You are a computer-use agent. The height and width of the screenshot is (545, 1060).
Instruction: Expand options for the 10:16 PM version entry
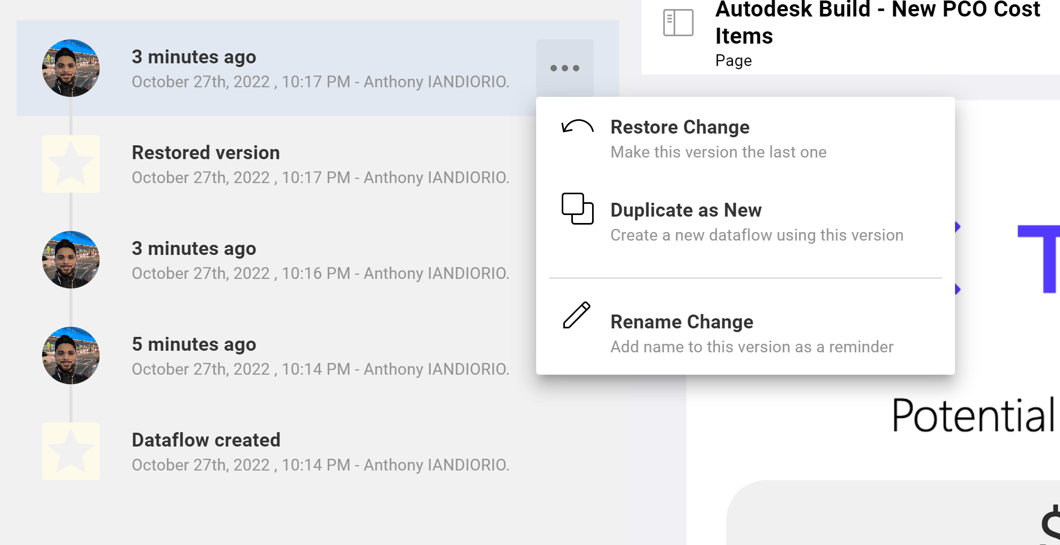pos(320,260)
